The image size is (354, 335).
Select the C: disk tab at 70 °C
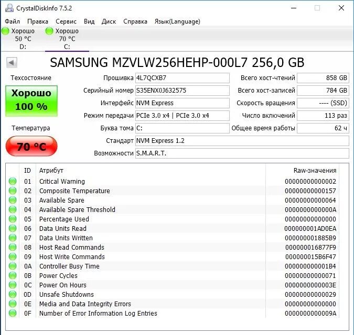coord(67,39)
